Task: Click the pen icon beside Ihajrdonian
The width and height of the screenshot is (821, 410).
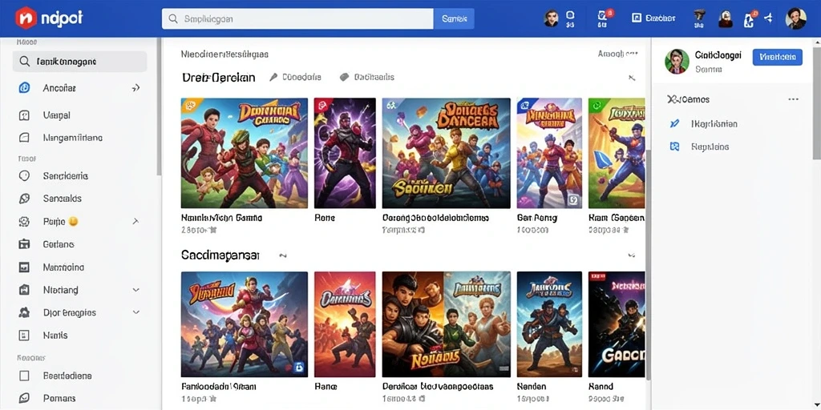Action: (x=675, y=124)
